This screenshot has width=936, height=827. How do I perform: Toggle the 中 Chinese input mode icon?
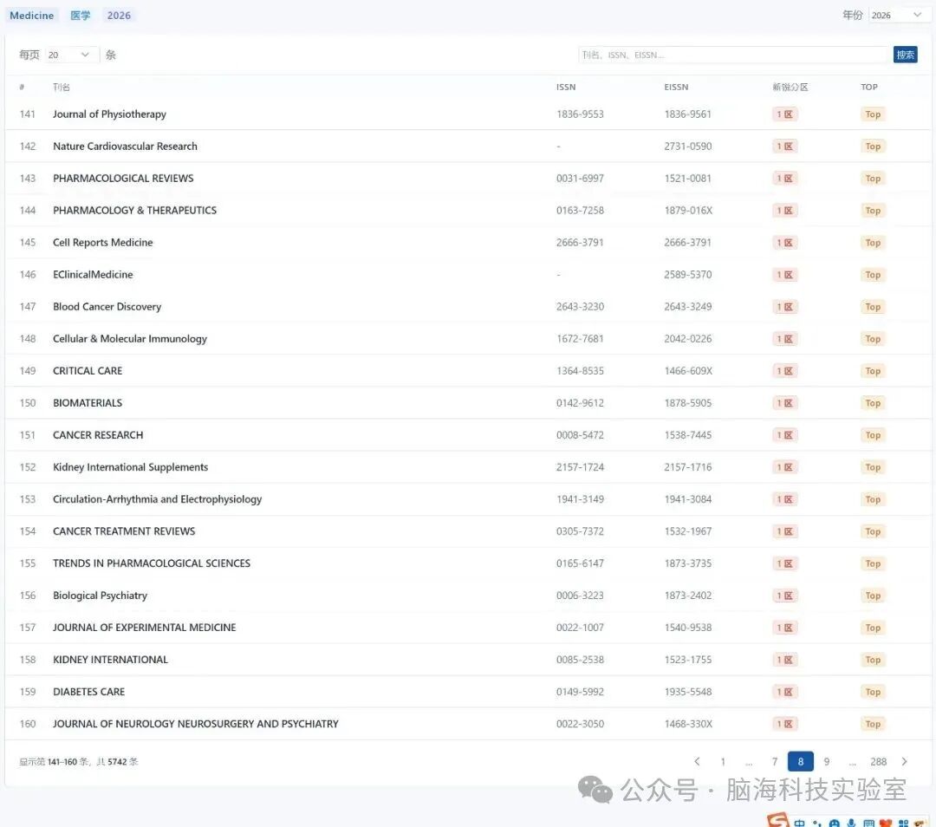(799, 823)
